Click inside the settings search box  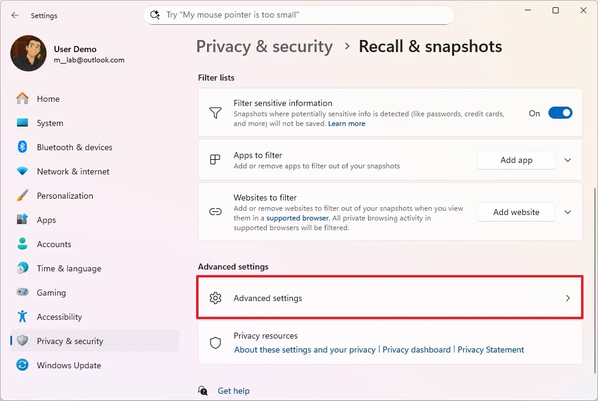point(299,15)
